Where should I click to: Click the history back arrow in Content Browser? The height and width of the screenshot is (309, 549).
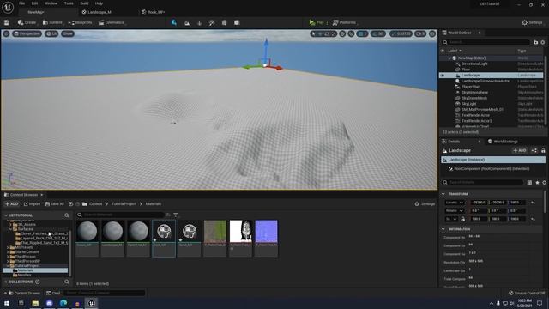70,204
